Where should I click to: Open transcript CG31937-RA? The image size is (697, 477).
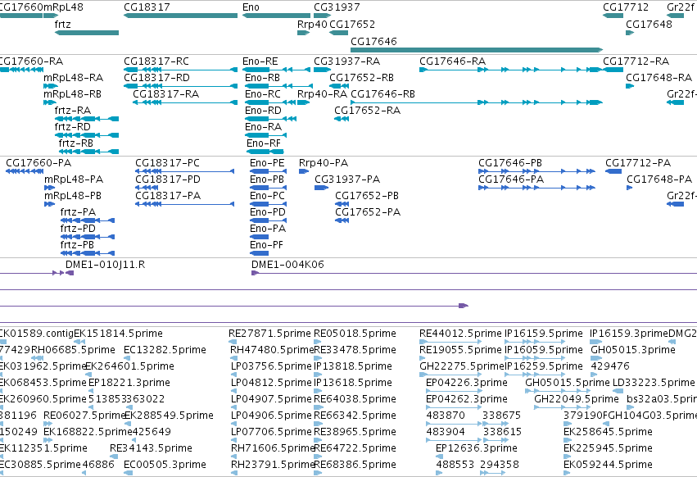coord(346,61)
